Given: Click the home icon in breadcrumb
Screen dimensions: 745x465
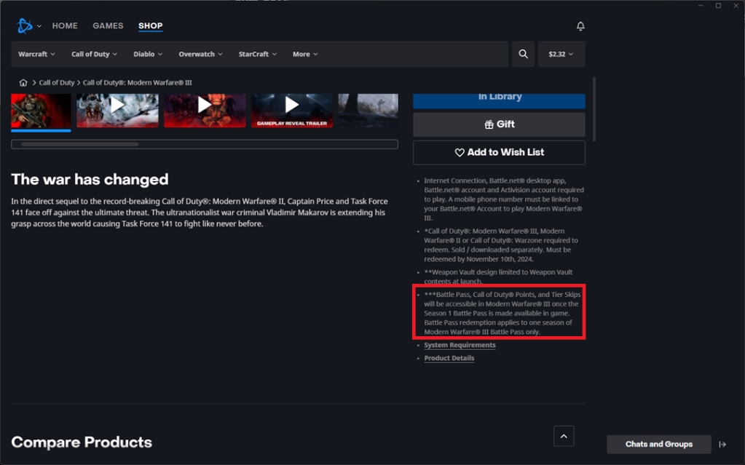Looking at the screenshot, I should point(23,83).
